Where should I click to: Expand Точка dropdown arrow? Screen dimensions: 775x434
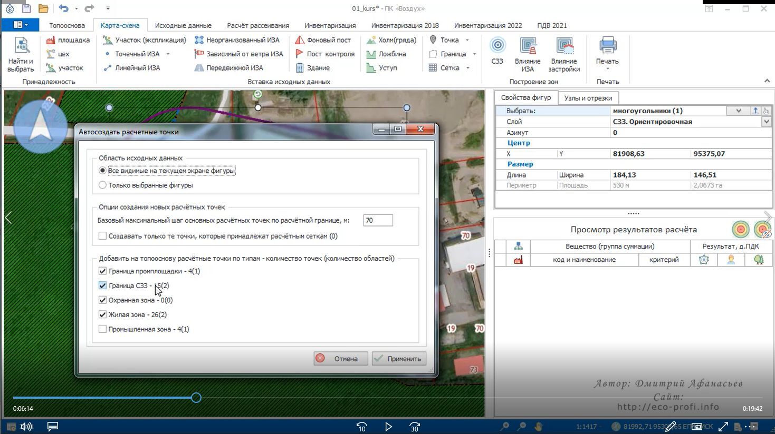pyautogui.click(x=467, y=40)
